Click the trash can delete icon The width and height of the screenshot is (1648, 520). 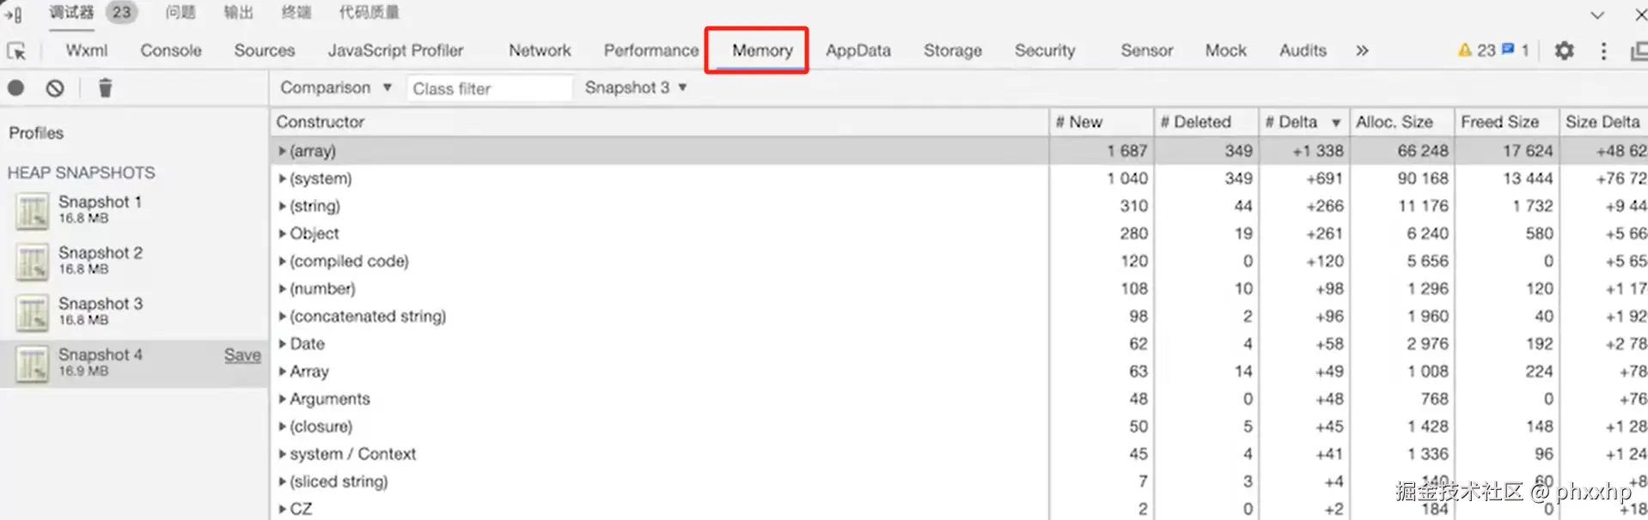click(105, 88)
